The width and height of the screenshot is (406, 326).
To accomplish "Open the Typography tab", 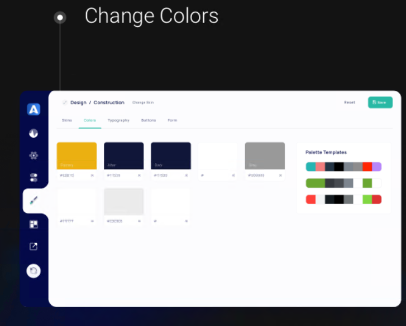I will 118,120.
